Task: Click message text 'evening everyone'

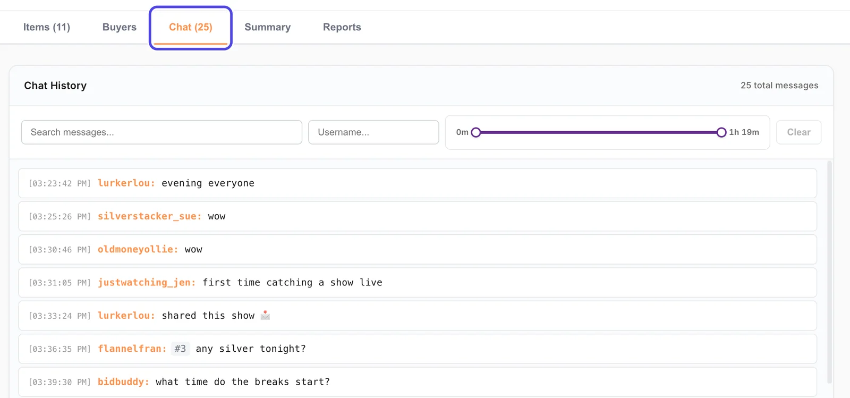Action: [x=208, y=183]
